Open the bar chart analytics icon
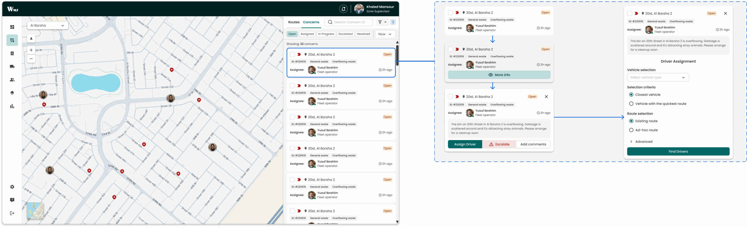This screenshot has height=227, width=747. click(12, 106)
